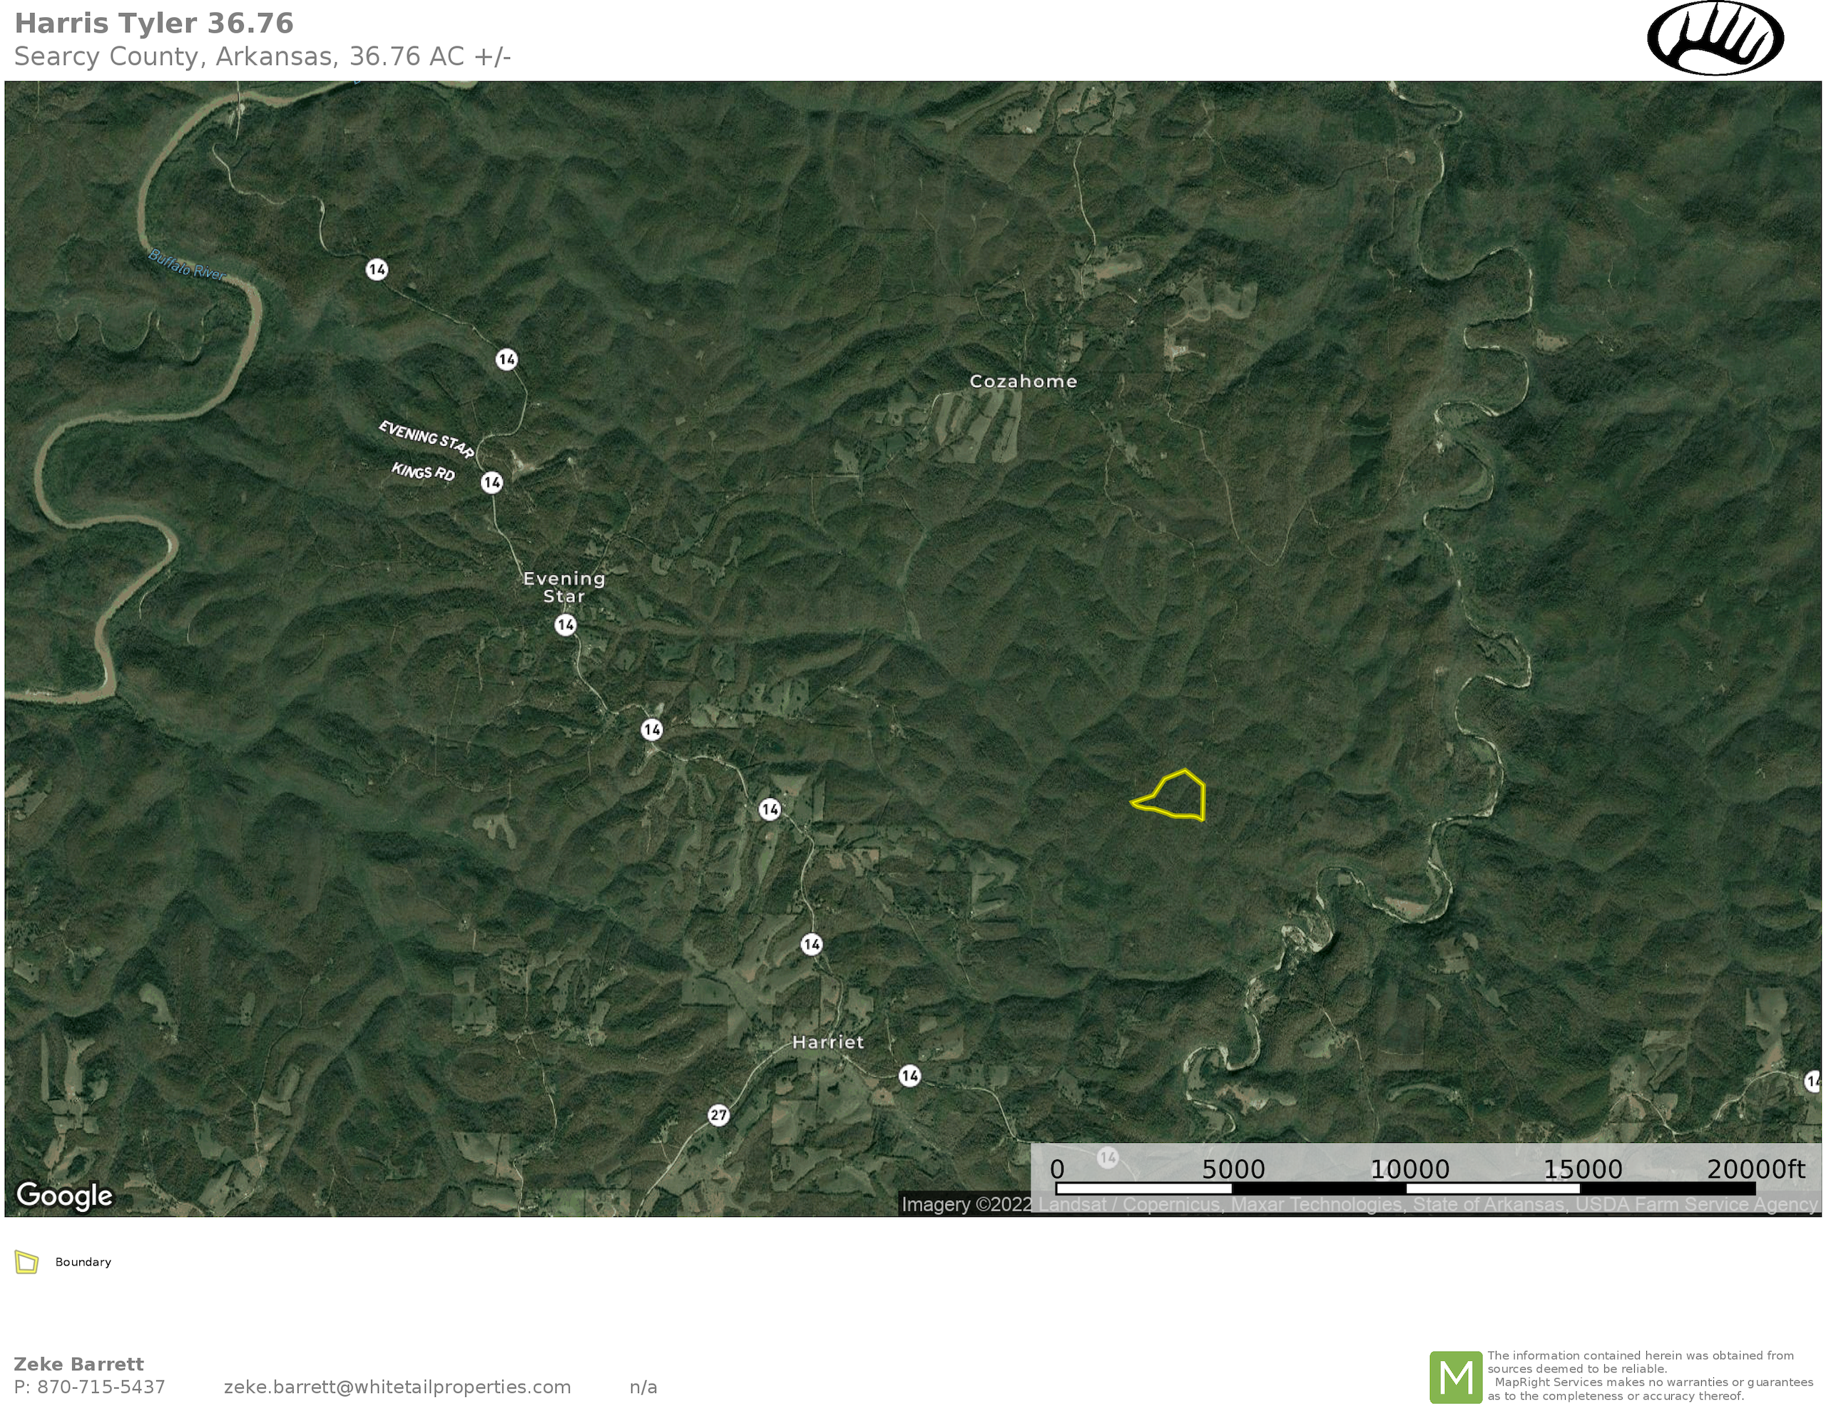Screen dimensions: 1826x1411
Task: Click Highway 14 shield near Kings Rd
Action: pos(491,482)
